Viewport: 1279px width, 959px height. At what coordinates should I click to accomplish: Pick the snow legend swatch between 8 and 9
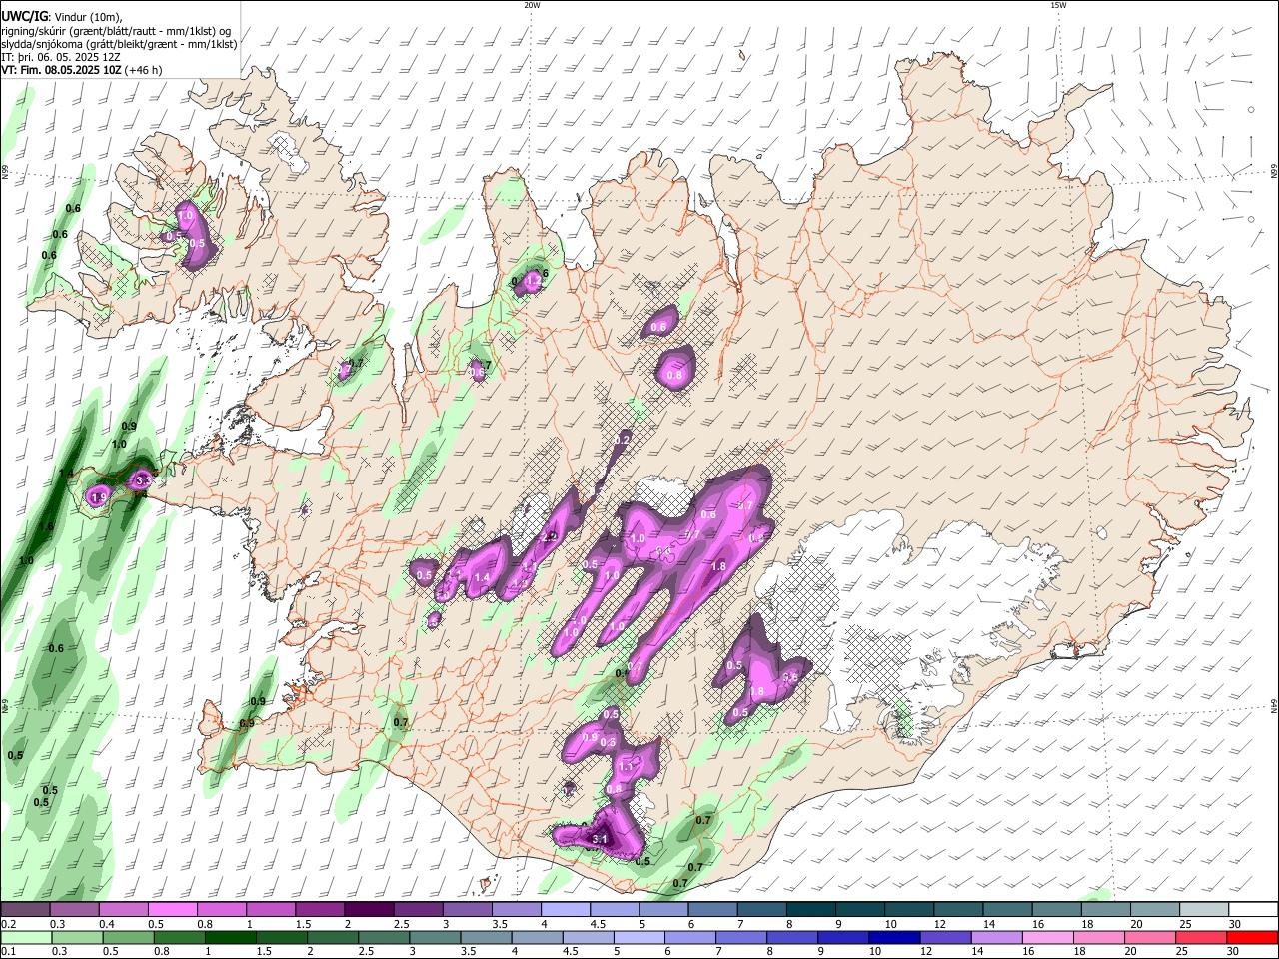pos(811,909)
